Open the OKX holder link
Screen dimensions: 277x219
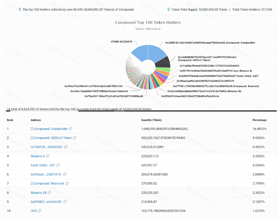click(x=34, y=211)
